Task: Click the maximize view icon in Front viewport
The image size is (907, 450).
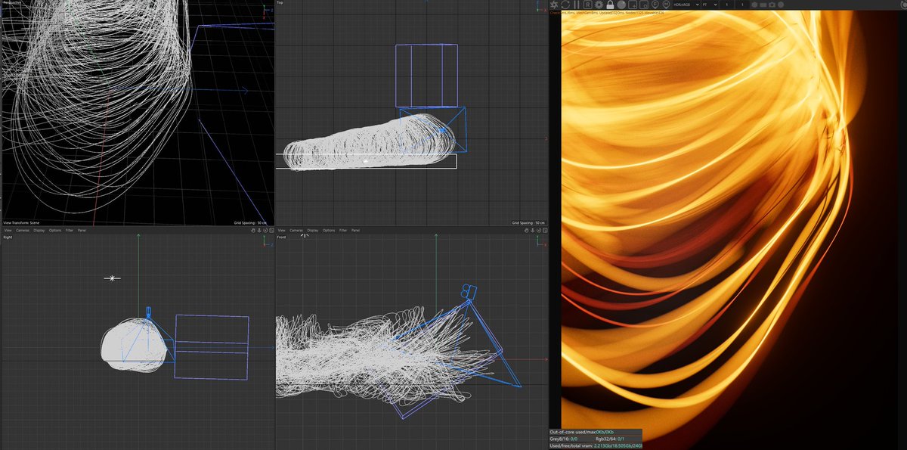Action: (546, 230)
